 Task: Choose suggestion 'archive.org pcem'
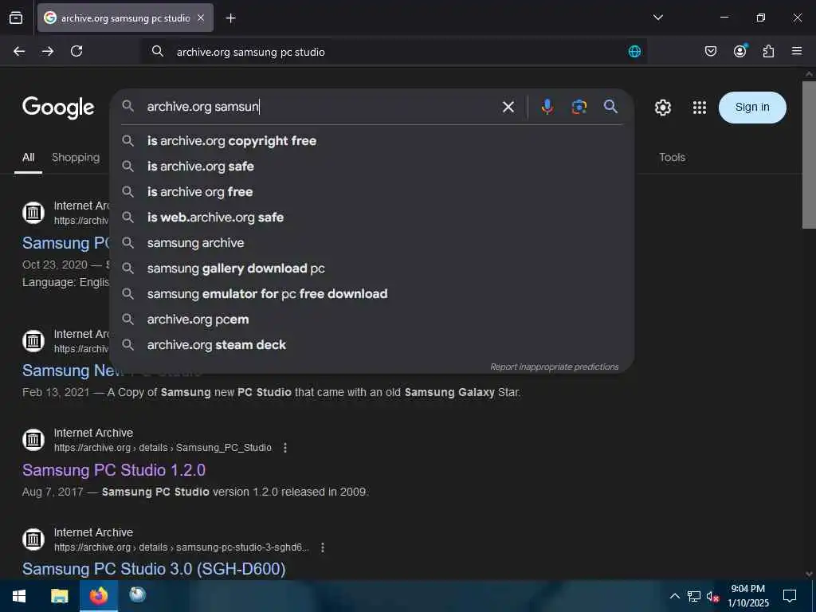click(371, 320)
